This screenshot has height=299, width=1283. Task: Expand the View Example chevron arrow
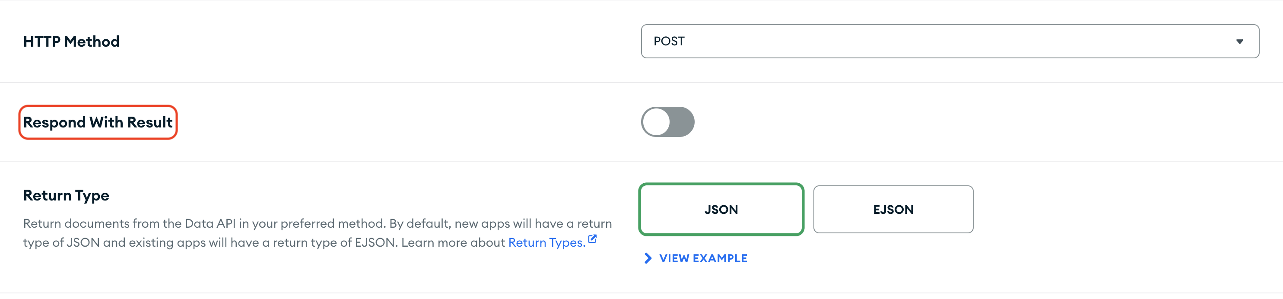coord(648,258)
